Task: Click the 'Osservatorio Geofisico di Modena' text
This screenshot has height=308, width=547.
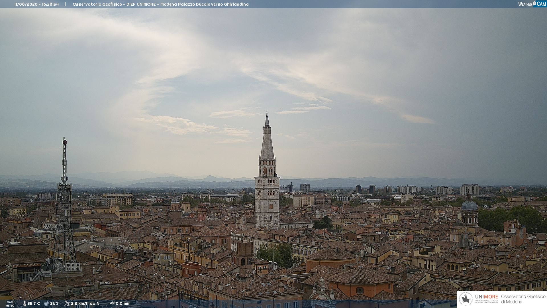Action: click(523, 299)
